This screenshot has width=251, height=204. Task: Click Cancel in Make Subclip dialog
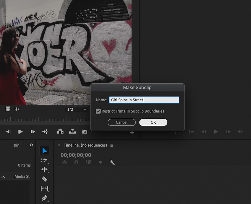click(121, 122)
